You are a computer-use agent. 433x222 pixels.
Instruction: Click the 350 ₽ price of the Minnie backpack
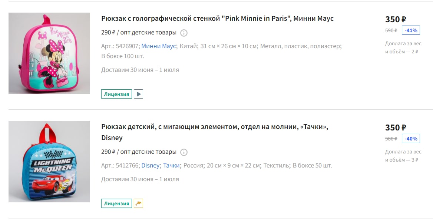[396, 19]
